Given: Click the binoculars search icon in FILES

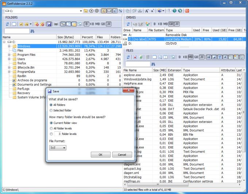Looking at the screenshot, I should pos(153,64).
